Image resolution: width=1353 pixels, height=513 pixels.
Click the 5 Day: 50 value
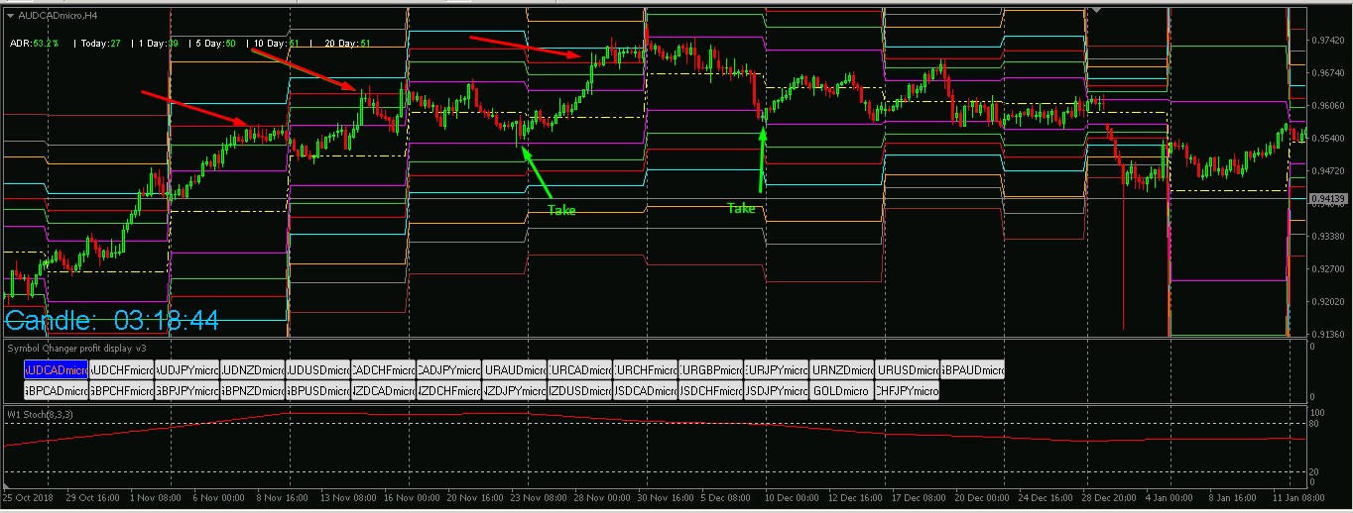point(215,44)
